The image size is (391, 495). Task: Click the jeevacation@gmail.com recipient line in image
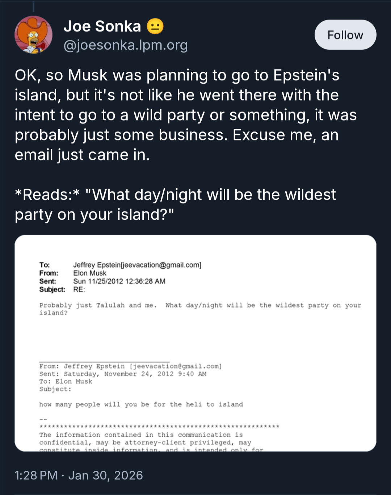[137, 265]
